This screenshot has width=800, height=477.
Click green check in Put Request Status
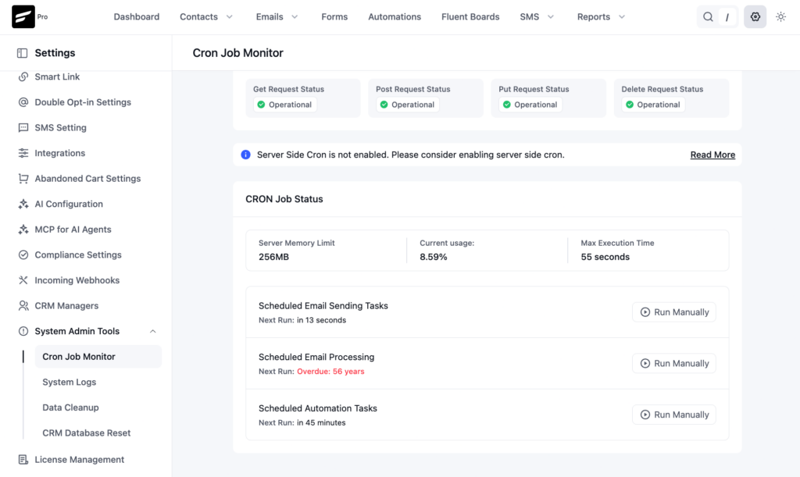click(x=506, y=105)
